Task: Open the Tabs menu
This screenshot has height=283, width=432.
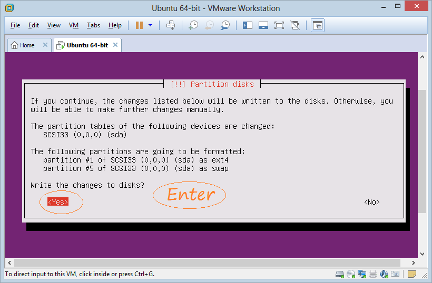Action: pos(93,25)
